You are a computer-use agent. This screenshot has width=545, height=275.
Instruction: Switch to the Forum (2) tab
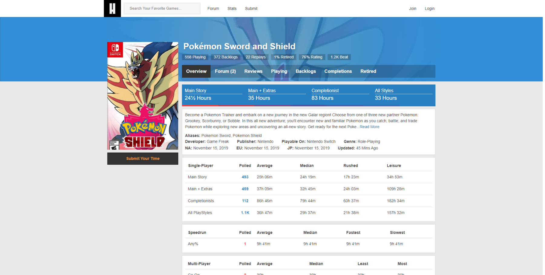[225, 71]
